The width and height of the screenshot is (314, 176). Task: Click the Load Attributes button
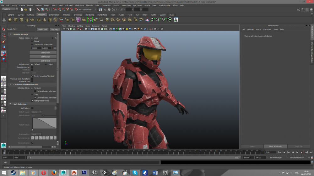click(275, 147)
